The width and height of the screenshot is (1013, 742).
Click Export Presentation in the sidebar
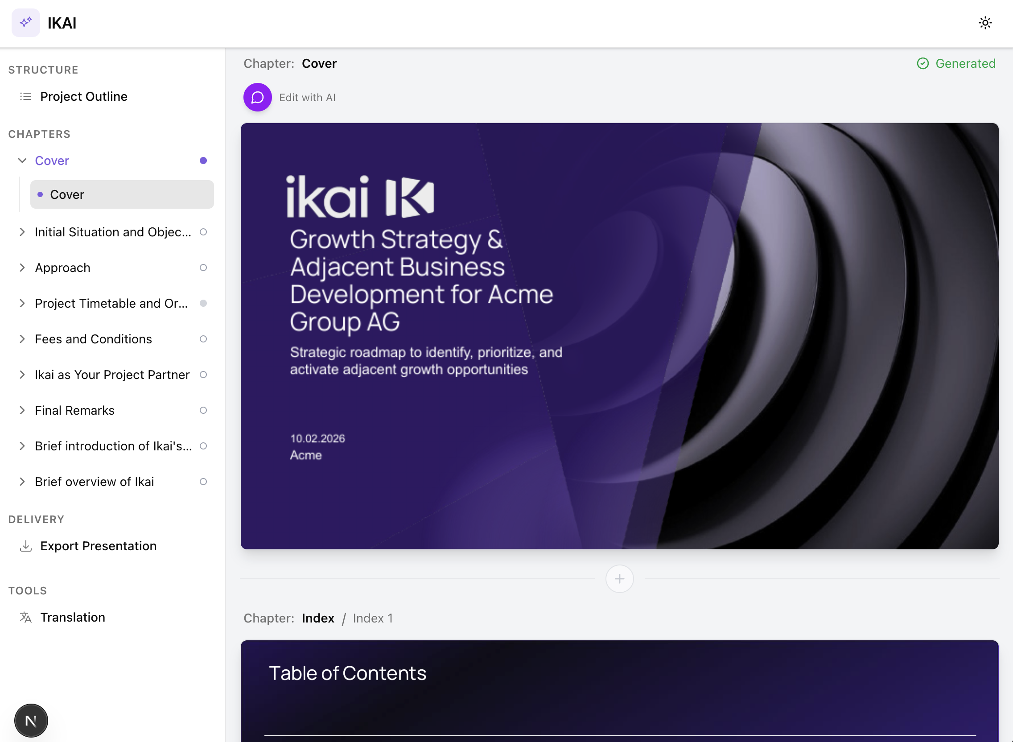click(x=99, y=546)
